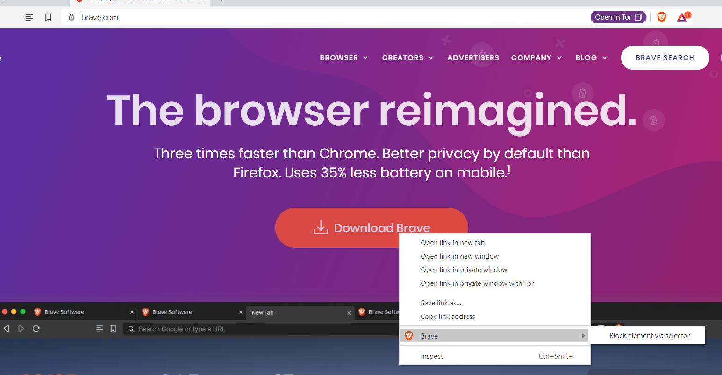Viewport: 722px width, 375px height.
Task: Click the Open in Tor button
Action: (x=618, y=17)
